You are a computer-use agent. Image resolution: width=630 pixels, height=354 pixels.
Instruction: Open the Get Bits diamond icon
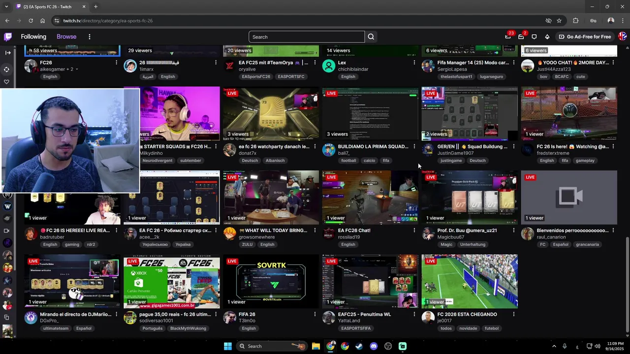click(x=547, y=37)
